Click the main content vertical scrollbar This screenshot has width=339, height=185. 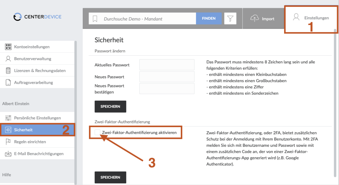pyautogui.click(x=335, y=103)
